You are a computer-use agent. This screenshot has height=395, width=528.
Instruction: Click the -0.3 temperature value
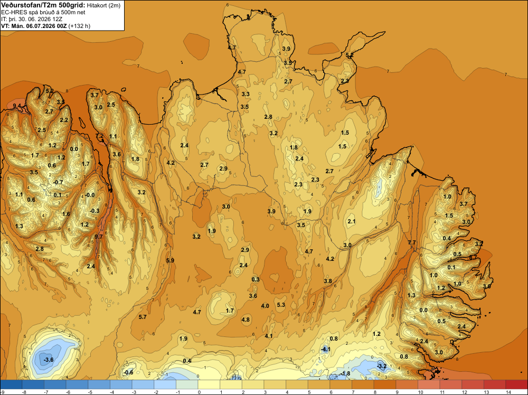[95, 211]
